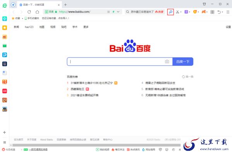Open the four-square extensions grid icon

pyautogui.click(x=212, y=12)
